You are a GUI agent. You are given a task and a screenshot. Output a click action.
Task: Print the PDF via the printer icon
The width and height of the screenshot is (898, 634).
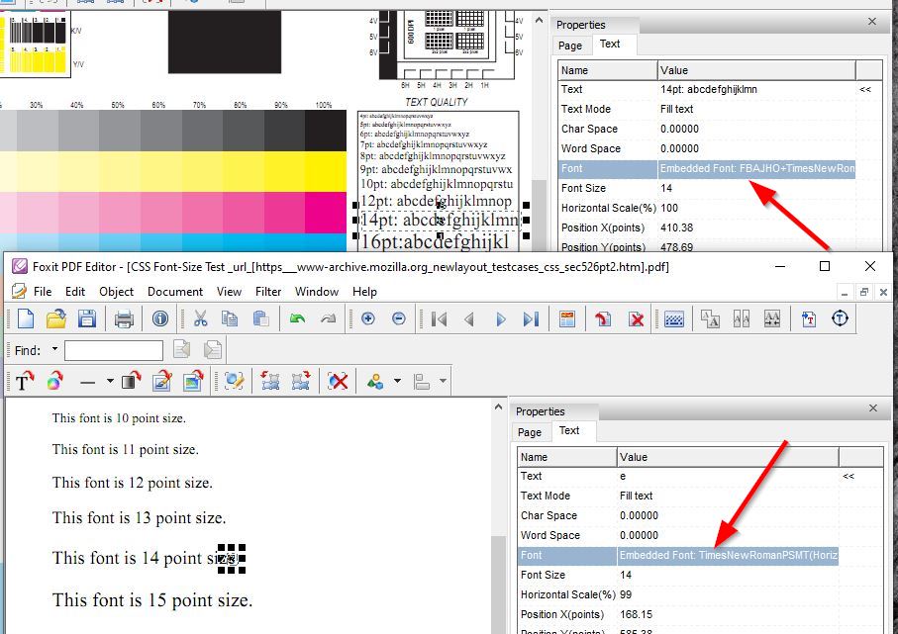tap(124, 318)
